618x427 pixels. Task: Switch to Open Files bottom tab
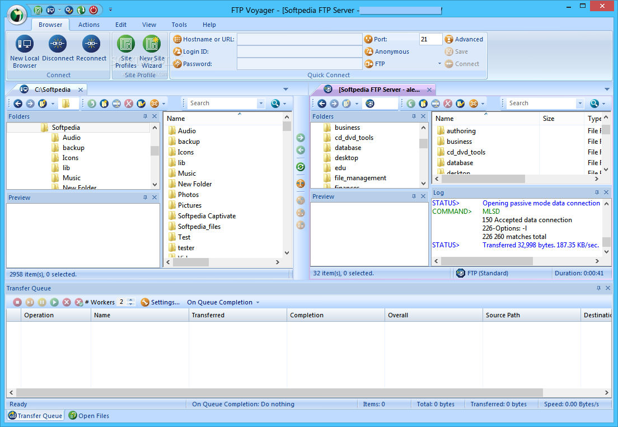[x=88, y=416]
